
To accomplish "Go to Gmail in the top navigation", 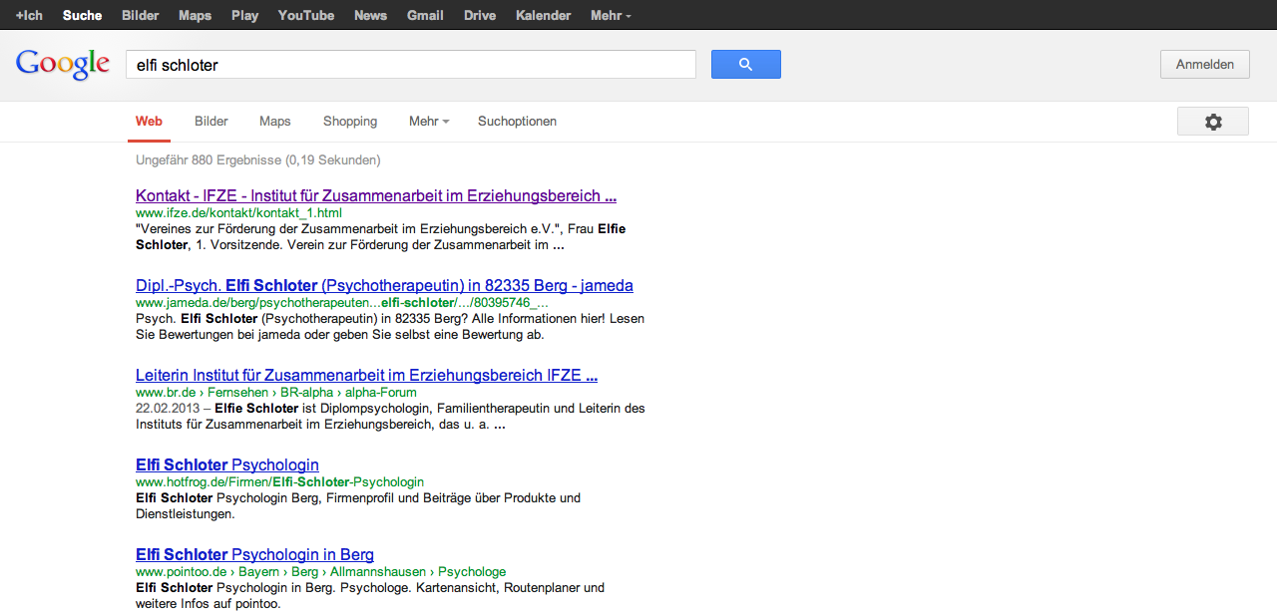I will point(425,15).
